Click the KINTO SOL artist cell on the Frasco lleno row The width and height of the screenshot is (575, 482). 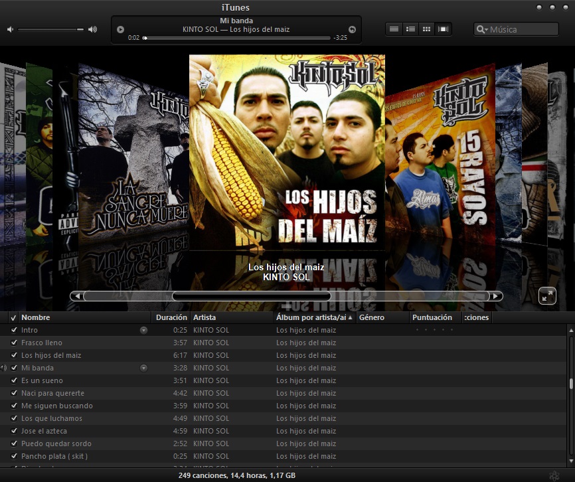(x=211, y=343)
